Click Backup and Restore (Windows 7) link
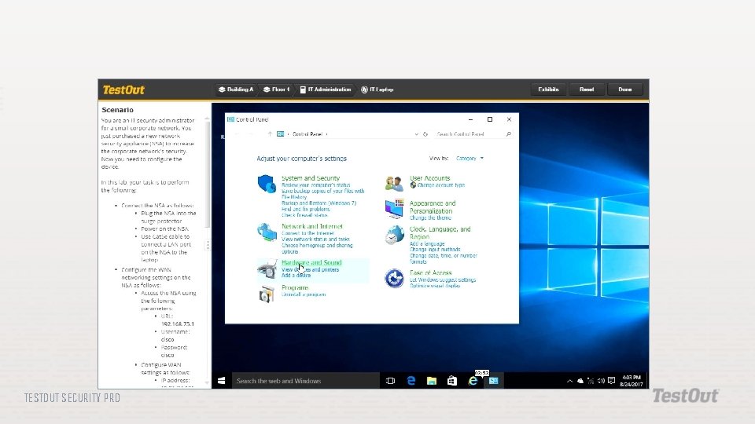 (319, 203)
